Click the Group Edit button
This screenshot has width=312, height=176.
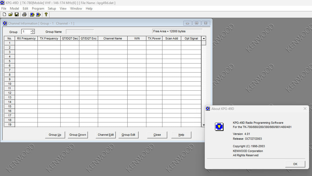(128, 135)
